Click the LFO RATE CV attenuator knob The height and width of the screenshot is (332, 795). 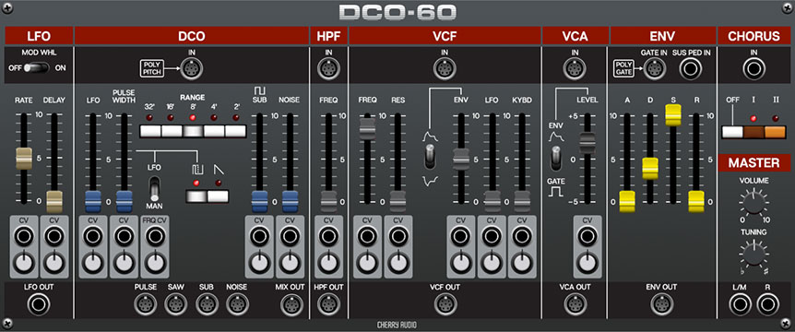pyautogui.click(x=23, y=263)
